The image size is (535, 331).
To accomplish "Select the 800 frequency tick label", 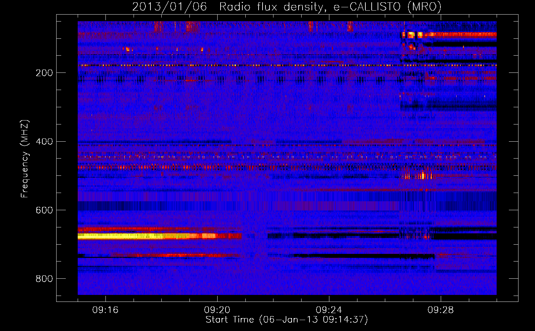I will (44, 279).
